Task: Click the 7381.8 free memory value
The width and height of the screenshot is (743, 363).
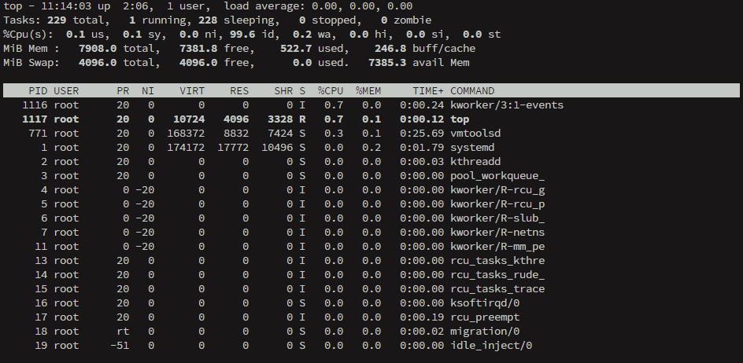Action: click(198, 48)
